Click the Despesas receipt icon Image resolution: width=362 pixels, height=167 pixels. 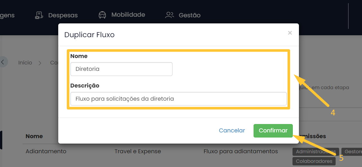(x=39, y=15)
